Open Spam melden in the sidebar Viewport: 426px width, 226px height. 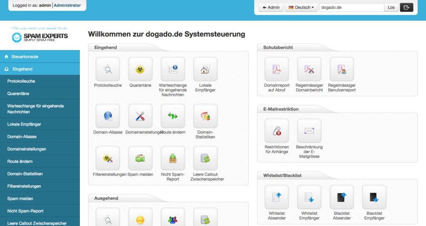[40, 199]
